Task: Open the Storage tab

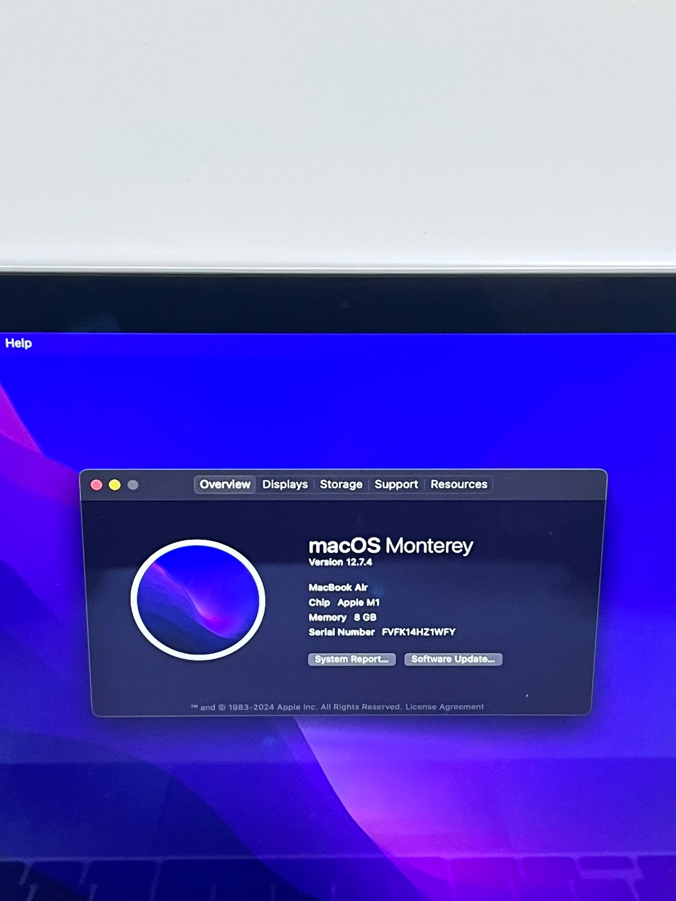Action: (x=341, y=484)
